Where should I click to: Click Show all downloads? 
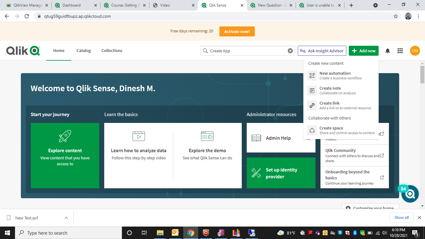point(402,218)
